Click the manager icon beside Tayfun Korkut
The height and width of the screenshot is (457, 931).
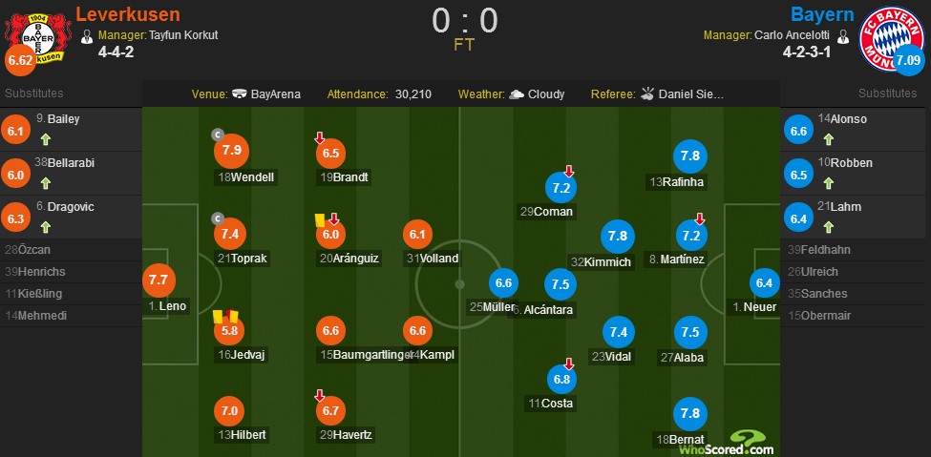click(87, 37)
